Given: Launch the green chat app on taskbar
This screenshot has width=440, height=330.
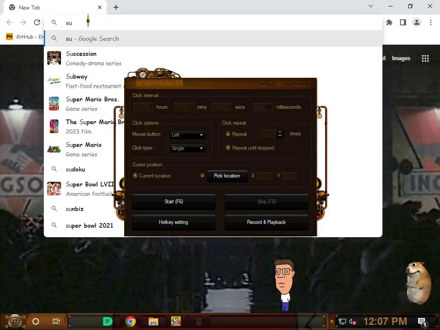Looking at the screenshot, I should tap(107, 321).
